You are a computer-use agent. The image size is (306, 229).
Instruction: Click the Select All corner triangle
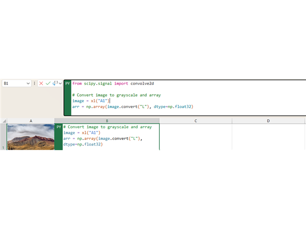(x=4, y=121)
